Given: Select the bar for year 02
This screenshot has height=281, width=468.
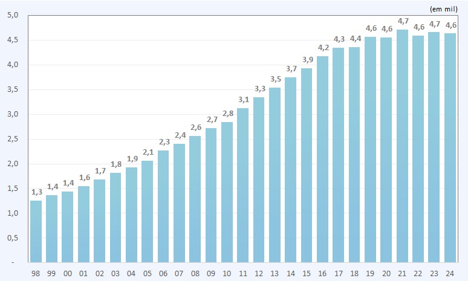Looking at the screenshot, I should pos(99,221).
